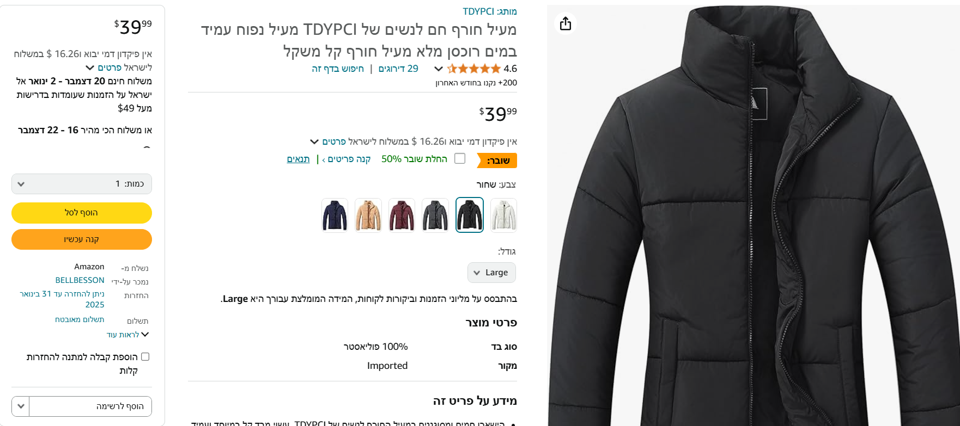Select the white jacket color swatch

point(503,215)
